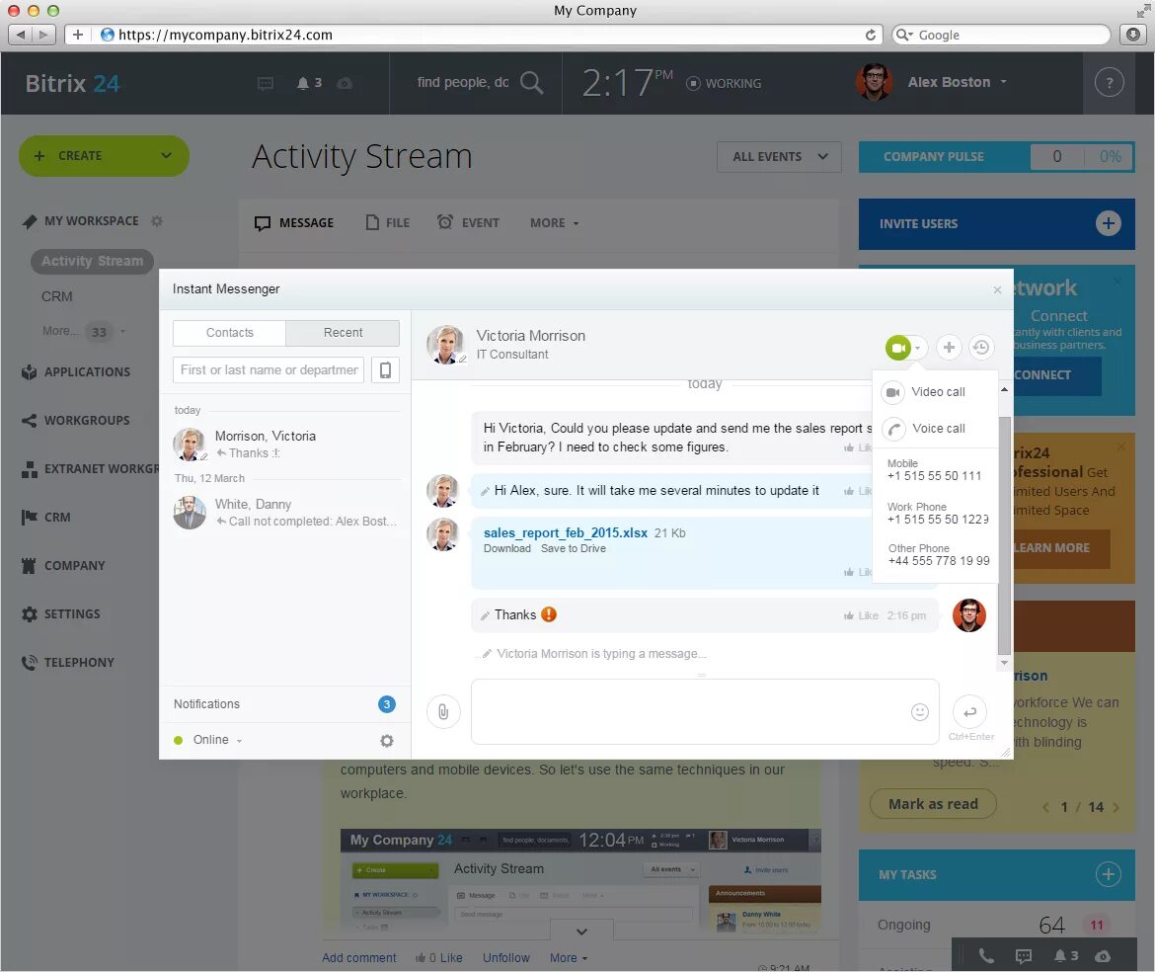Open the Online status dropdown
This screenshot has height=972, width=1155.
tap(209, 740)
